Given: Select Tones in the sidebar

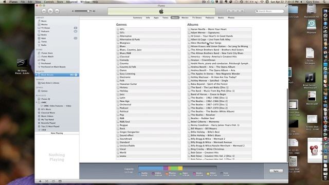Looking at the screenshot, I should [44, 42].
